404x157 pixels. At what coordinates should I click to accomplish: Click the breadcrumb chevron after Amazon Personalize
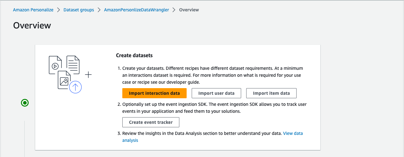[x=58, y=10]
